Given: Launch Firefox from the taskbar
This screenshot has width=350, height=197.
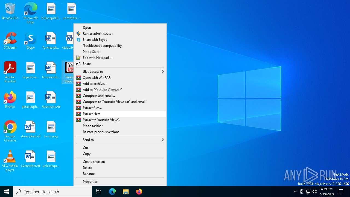Looking at the screenshot, I should click(x=139, y=192).
